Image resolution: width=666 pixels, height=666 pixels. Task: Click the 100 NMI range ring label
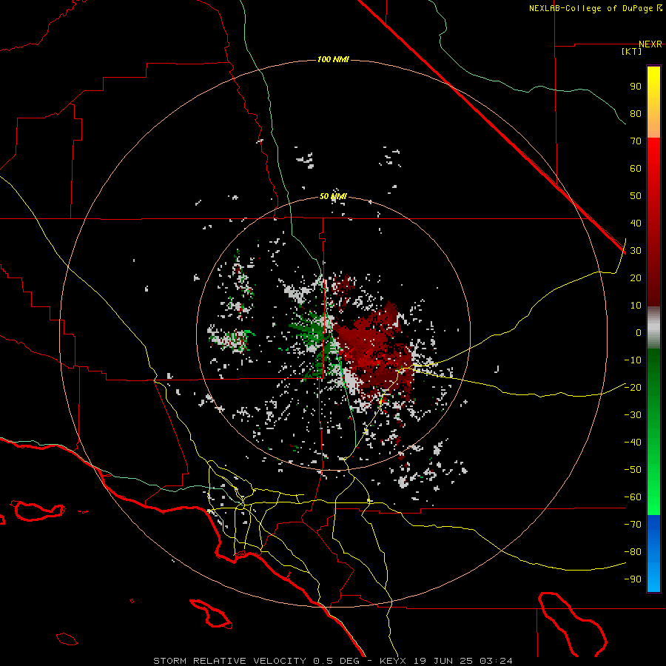[x=333, y=59]
